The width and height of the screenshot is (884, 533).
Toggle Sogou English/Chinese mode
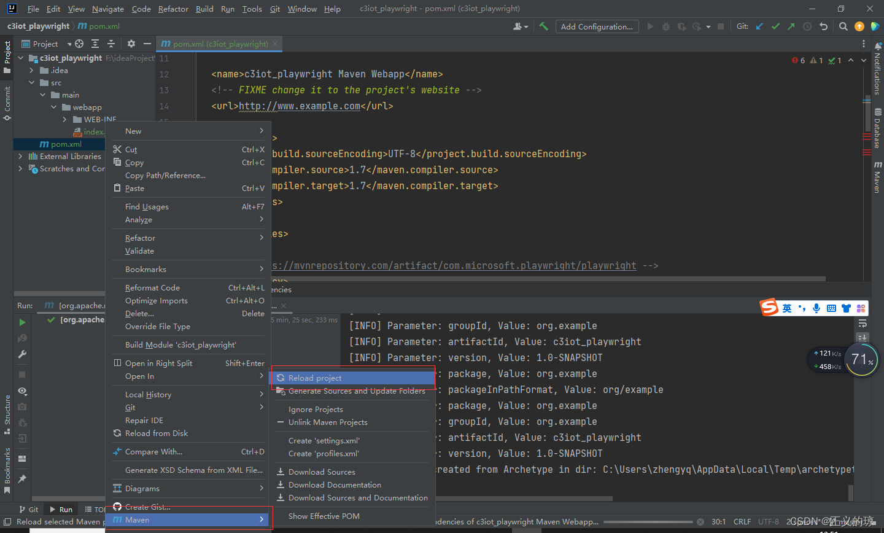pyautogui.click(x=787, y=308)
